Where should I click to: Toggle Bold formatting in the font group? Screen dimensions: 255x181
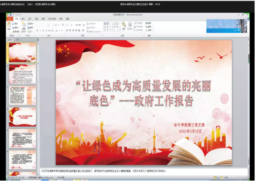(37, 31)
